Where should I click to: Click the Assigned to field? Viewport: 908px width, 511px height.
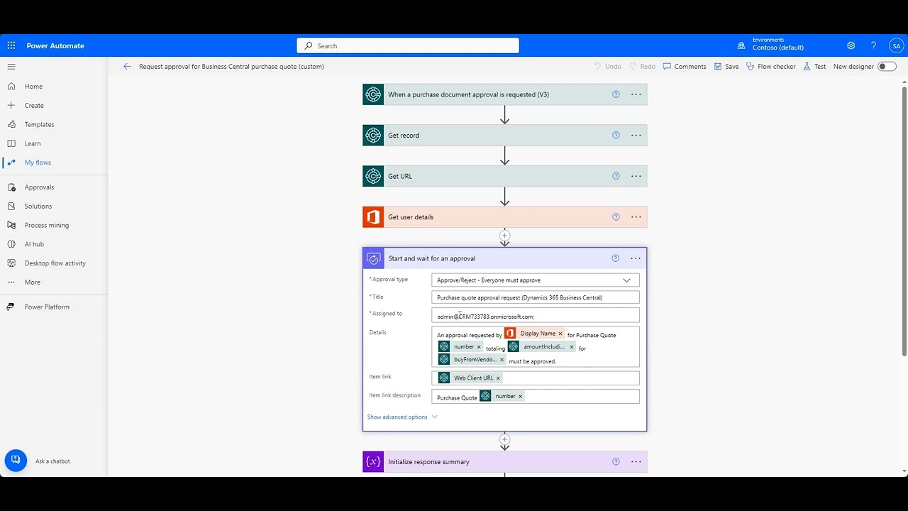[x=535, y=316]
